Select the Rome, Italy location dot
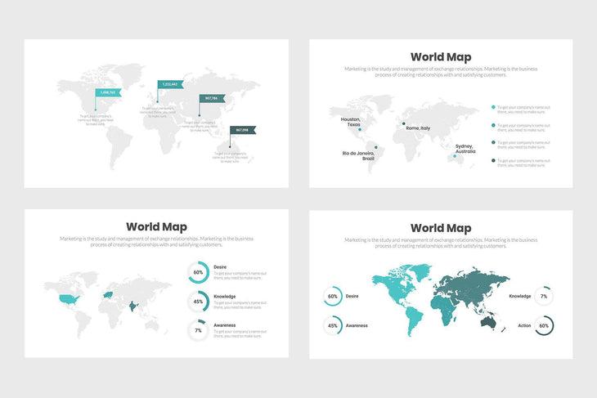This screenshot has width=597, height=398. click(x=403, y=124)
